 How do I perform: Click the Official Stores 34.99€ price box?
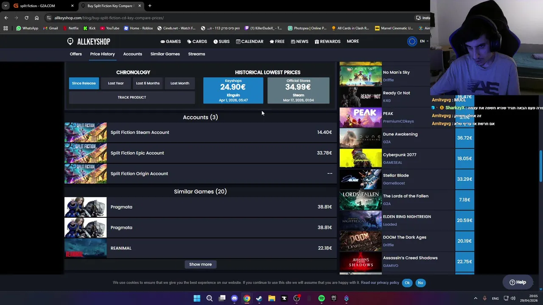click(x=298, y=90)
